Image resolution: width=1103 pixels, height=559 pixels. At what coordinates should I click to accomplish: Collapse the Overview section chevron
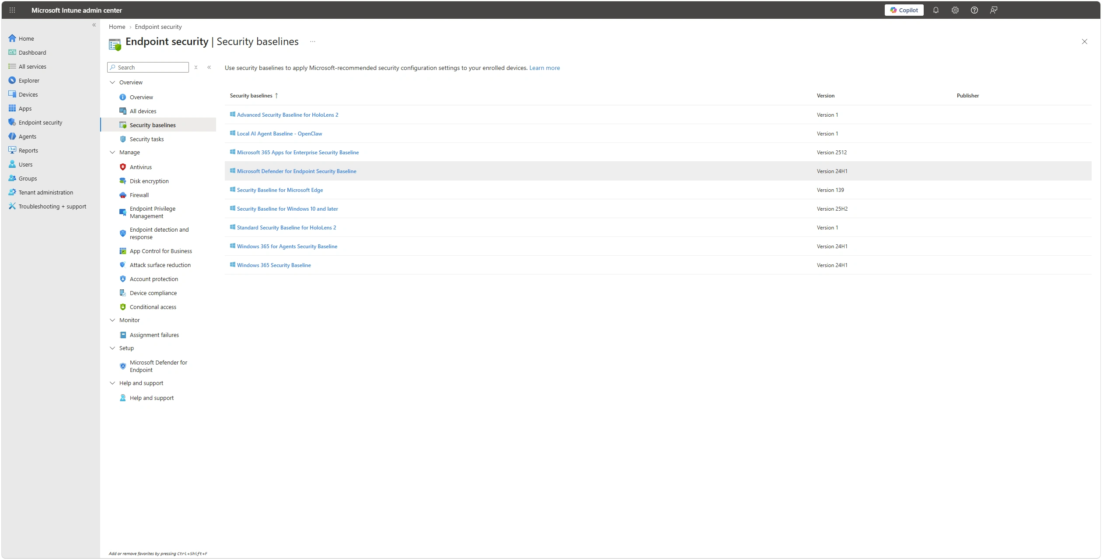click(x=112, y=82)
